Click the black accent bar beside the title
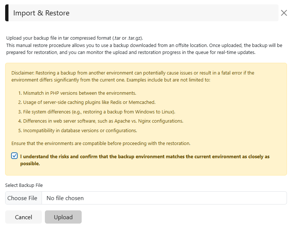The image size is (291, 228). (x=7, y=13)
